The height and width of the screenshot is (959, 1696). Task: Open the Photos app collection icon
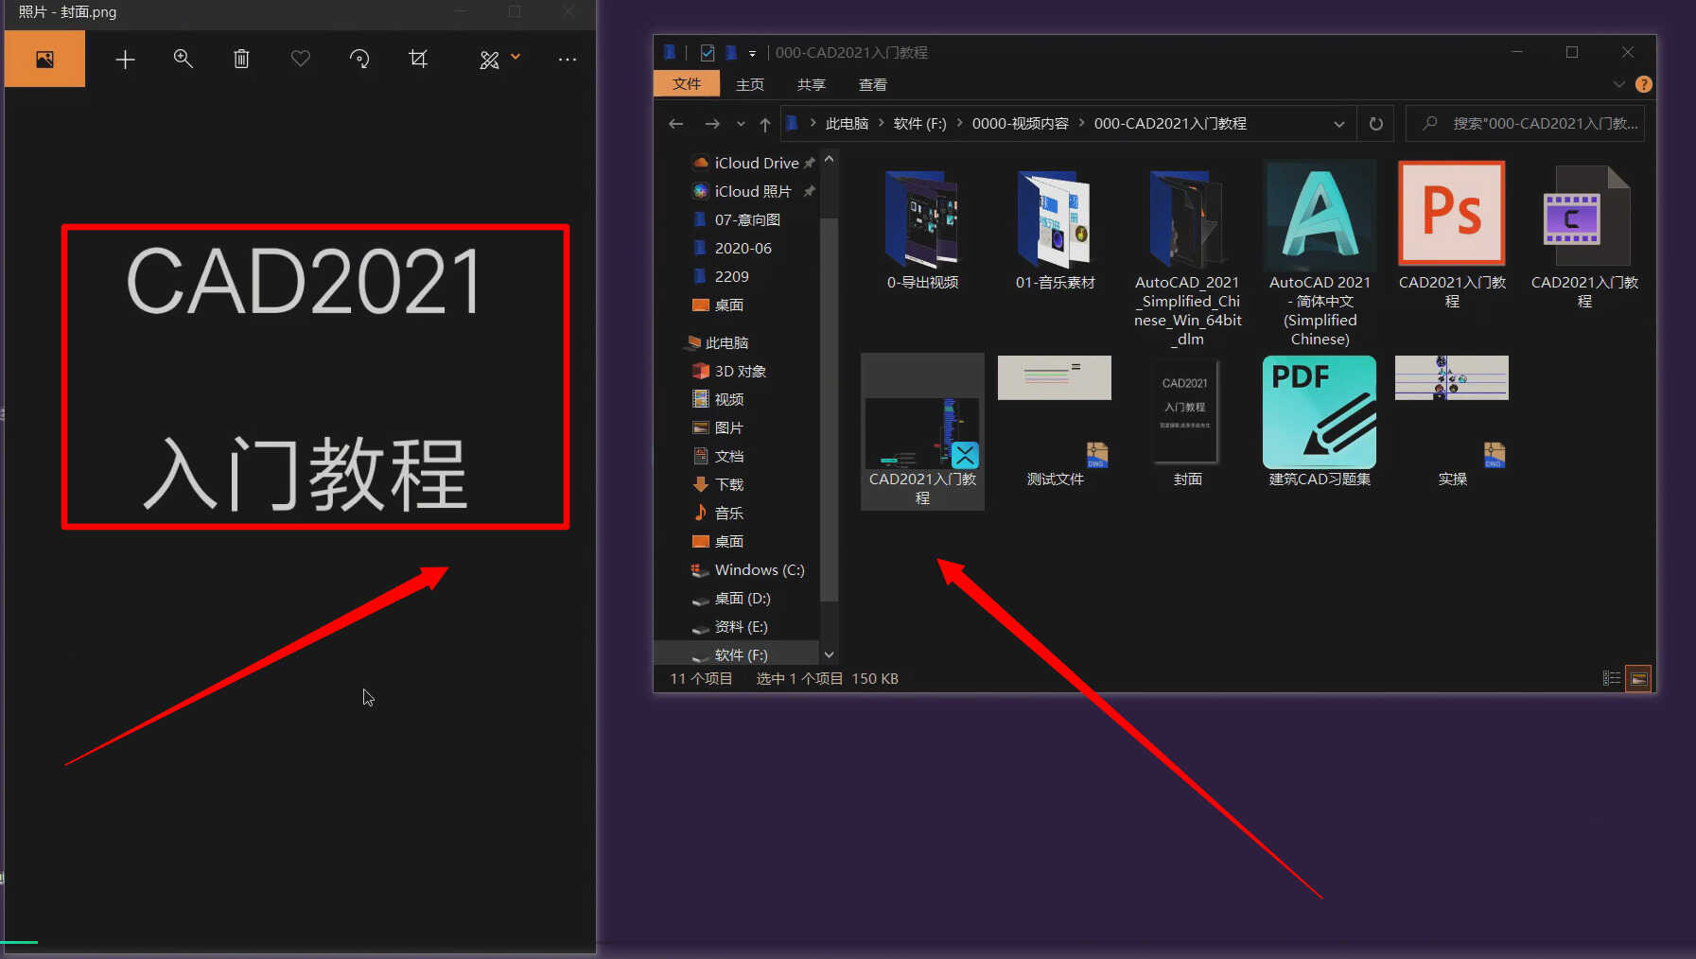[x=44, y=59]
